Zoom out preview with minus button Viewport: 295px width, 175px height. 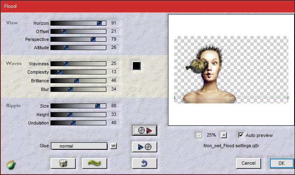tap(199, 135)
